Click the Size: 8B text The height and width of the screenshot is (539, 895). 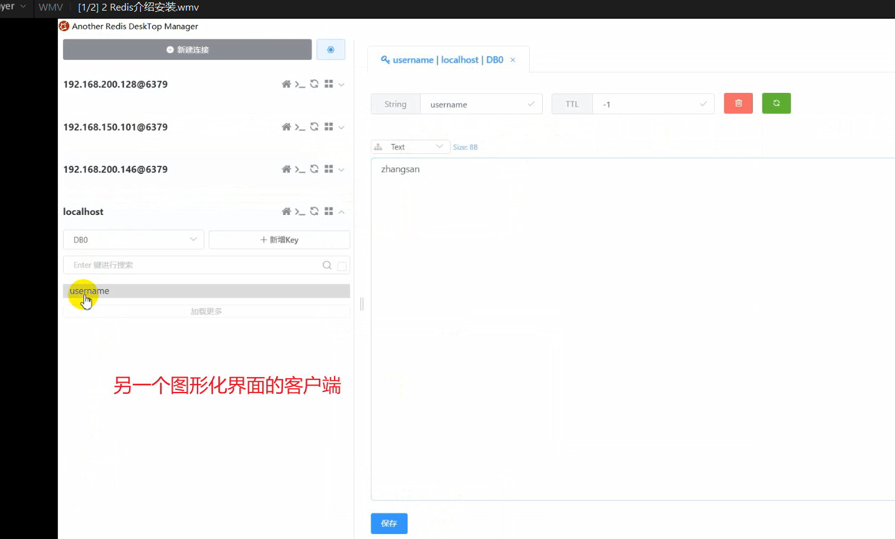[465, 147]
